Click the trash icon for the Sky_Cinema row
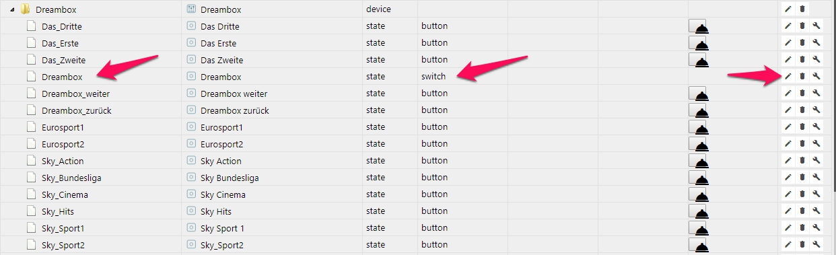 (802, 194)
